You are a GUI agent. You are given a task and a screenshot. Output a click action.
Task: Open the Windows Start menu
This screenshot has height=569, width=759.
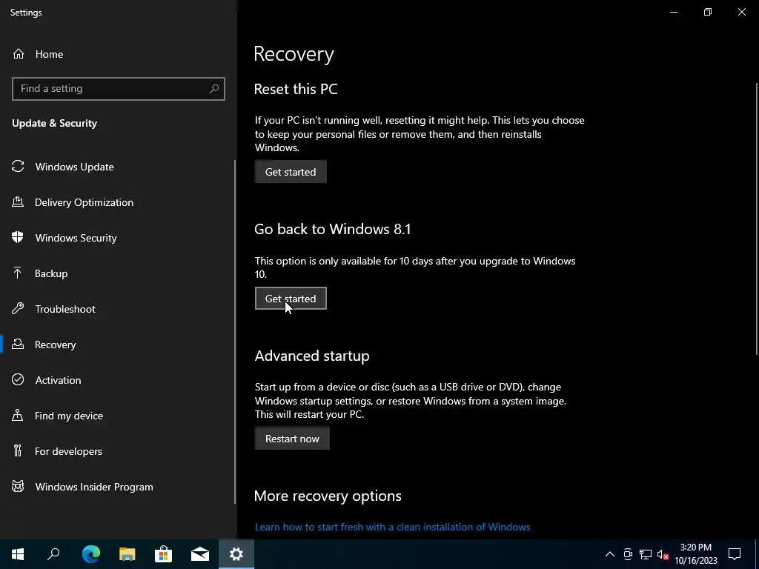click(x=18, y=553)
